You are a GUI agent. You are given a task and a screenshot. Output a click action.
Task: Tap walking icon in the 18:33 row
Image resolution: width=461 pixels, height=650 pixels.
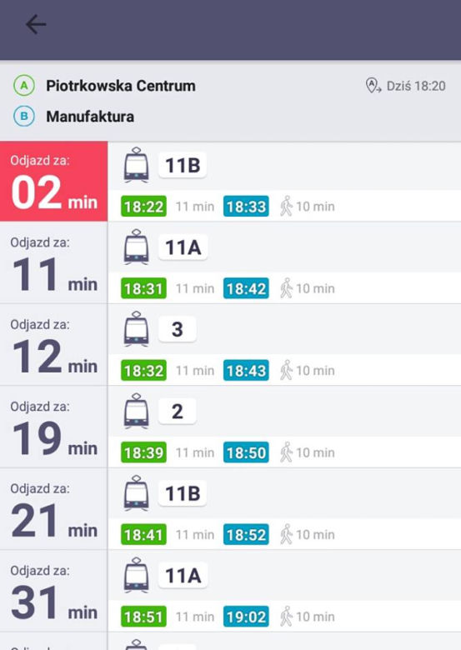click(x=286, y=207)
